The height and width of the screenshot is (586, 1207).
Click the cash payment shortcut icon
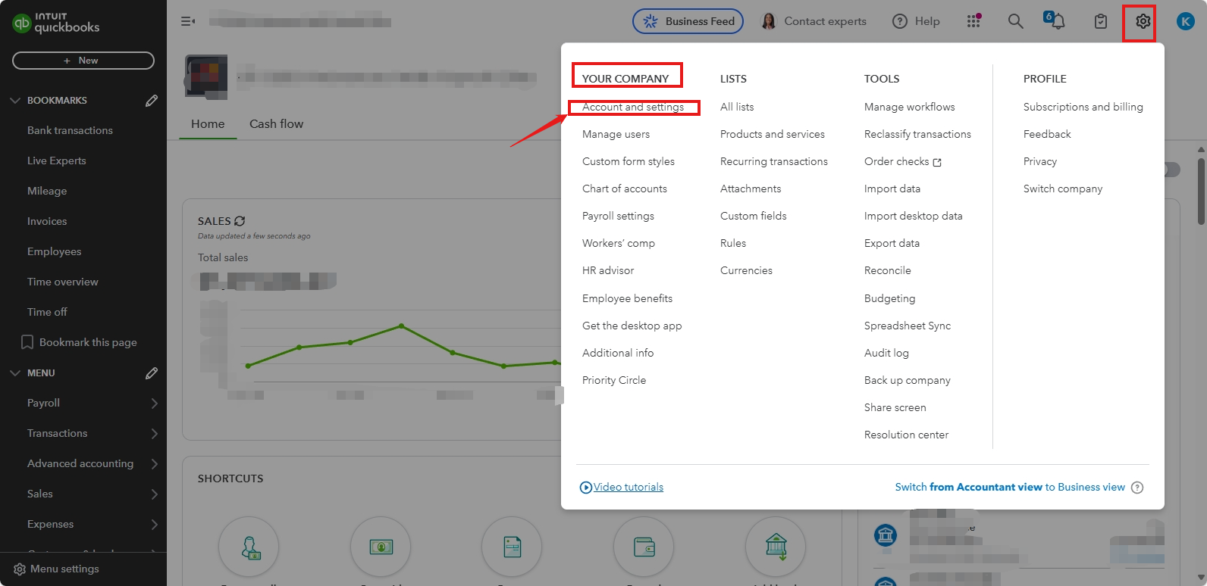click(381, 547)
